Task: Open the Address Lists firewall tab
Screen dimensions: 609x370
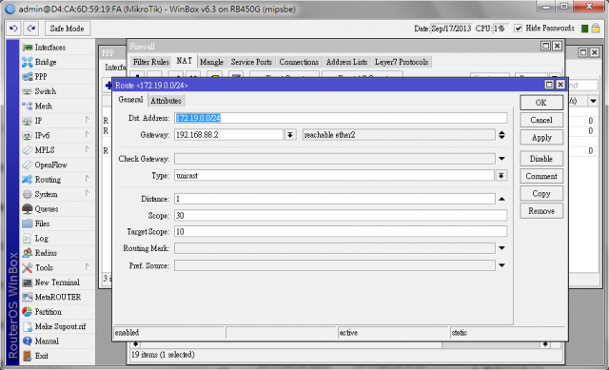Action: (346, 62)
